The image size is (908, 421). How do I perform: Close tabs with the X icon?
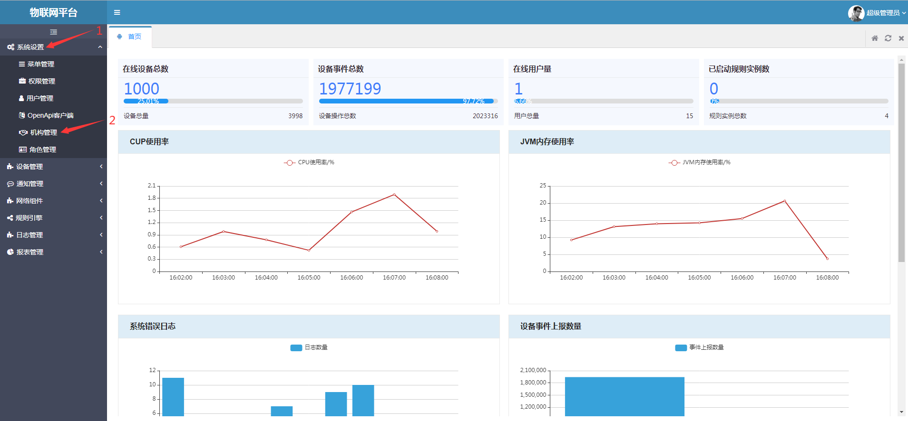click(901, 38)
